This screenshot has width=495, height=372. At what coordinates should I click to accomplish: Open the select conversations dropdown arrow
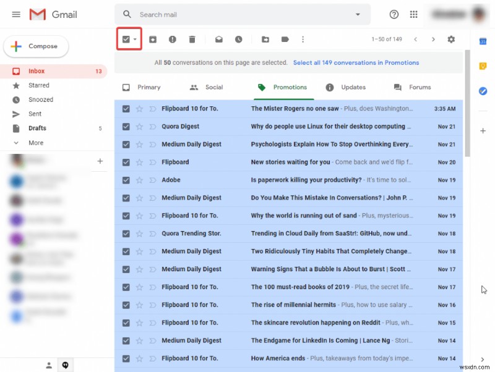[135, 39]
